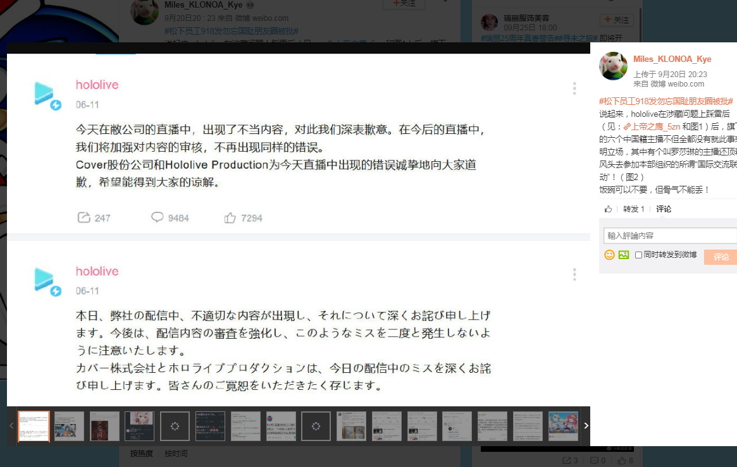Viewport: 737px width, 467px height.
Task: Open the emoji smiley picker
Action: click(x=609, y=255)
